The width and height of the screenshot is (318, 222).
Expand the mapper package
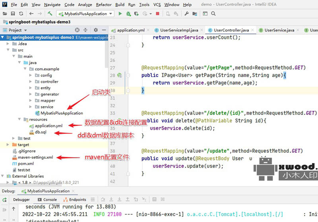click(31, 100)
